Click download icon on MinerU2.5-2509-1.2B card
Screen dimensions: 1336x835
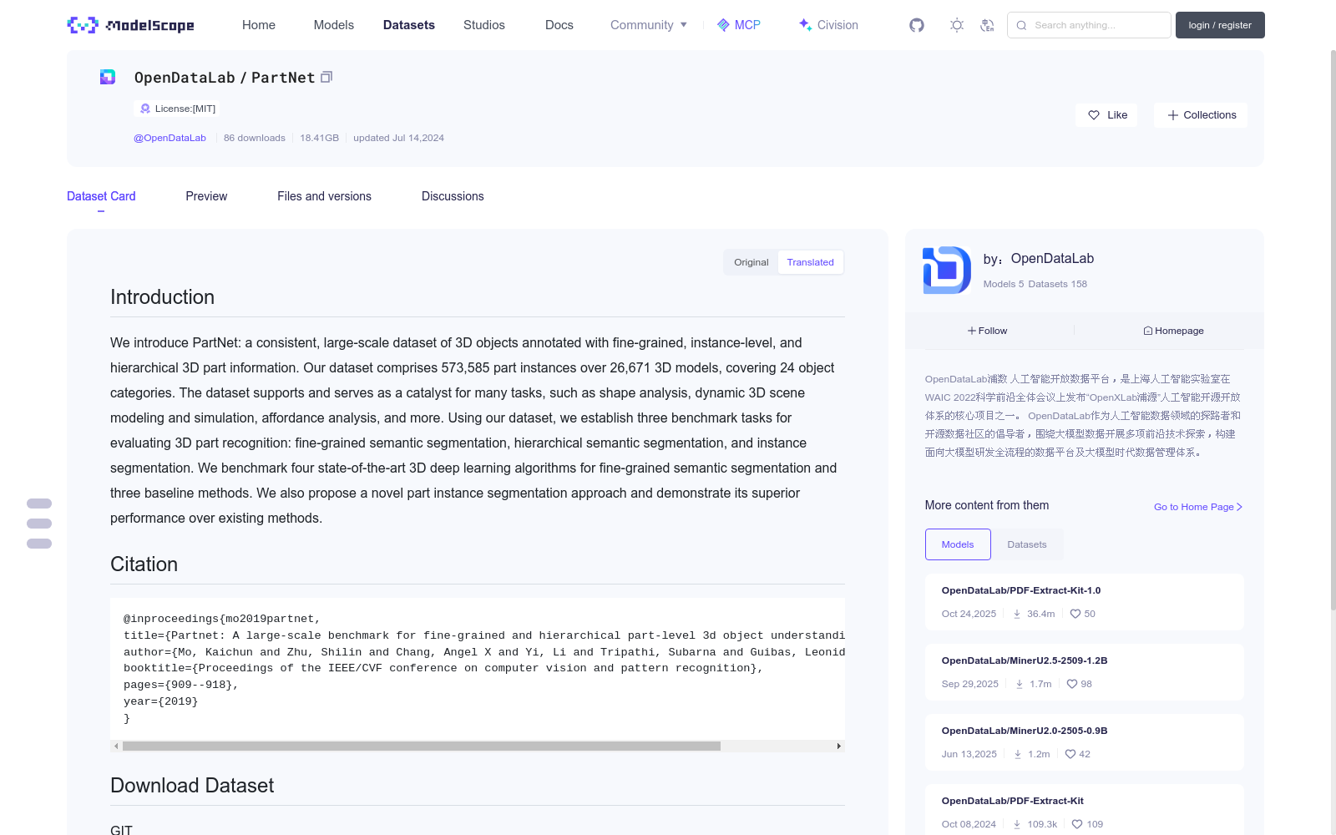tap(1020, 684)
